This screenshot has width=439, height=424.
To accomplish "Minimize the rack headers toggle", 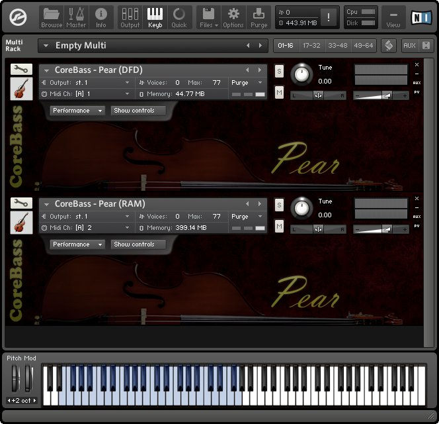I will (426, 46).
